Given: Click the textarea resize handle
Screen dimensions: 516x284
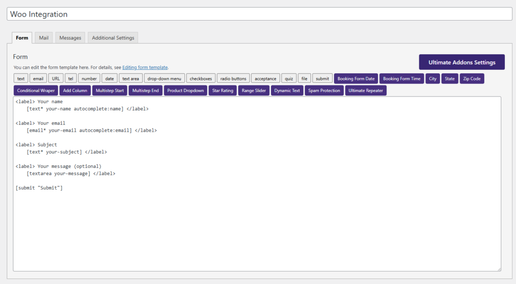Looking at the screenshot, I should click(x=499, y=269).
